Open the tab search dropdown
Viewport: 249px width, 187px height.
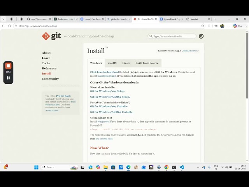tap(4, 19)
